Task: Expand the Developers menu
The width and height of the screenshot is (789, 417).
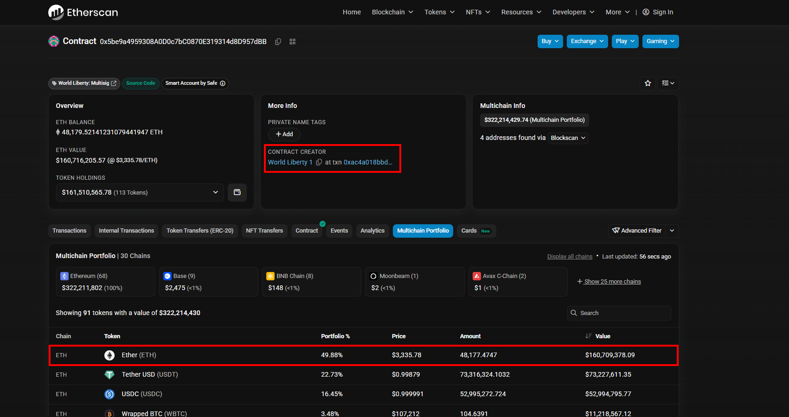Action: pyautogui.click(x=573, y=12)
